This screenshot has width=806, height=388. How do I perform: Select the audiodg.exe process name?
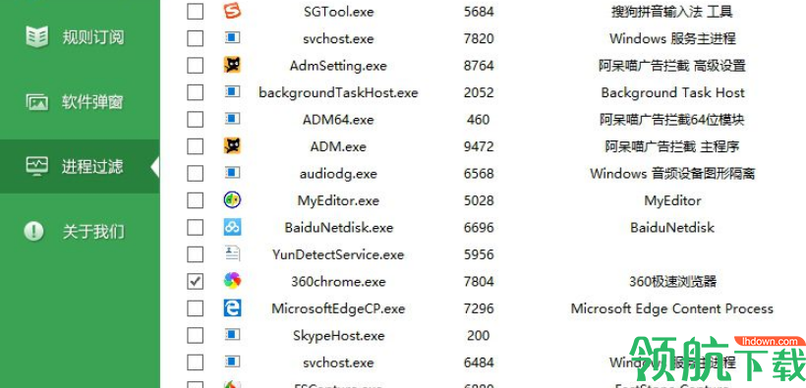tap(338, 174)
